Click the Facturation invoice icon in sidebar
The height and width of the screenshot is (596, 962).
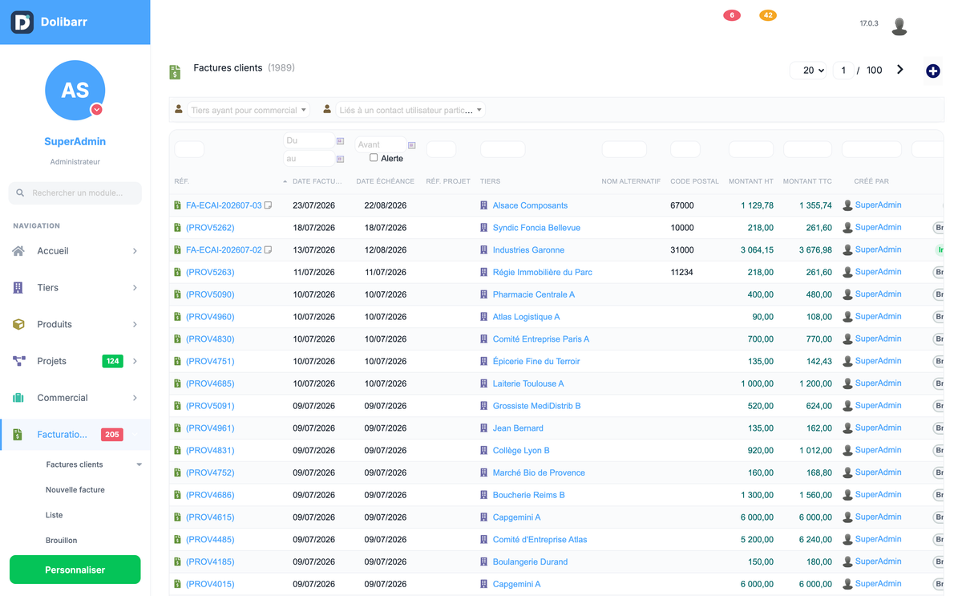coord(18,435)
